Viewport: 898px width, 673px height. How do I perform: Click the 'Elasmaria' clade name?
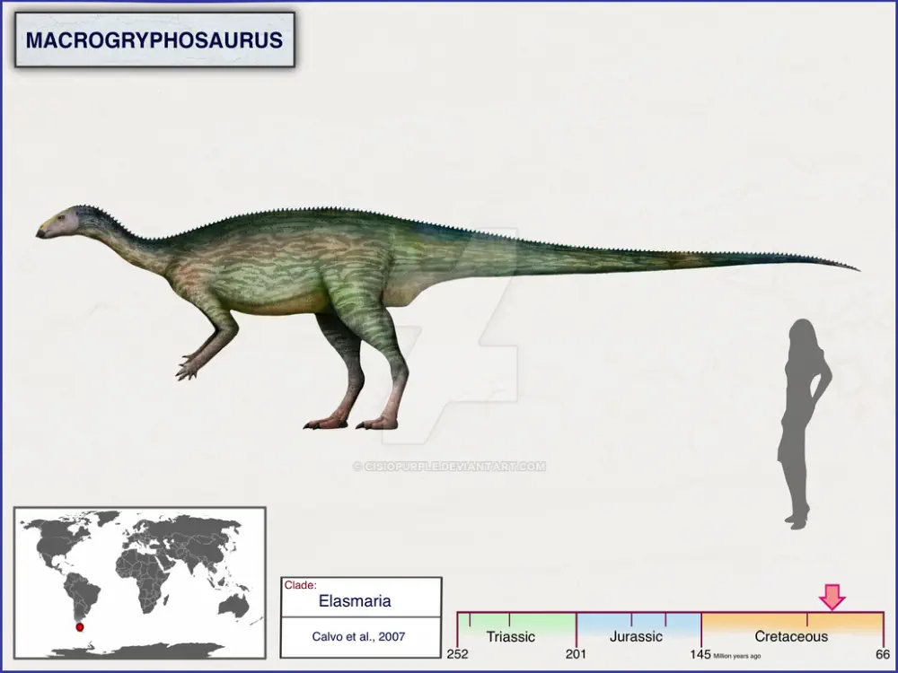355,601
